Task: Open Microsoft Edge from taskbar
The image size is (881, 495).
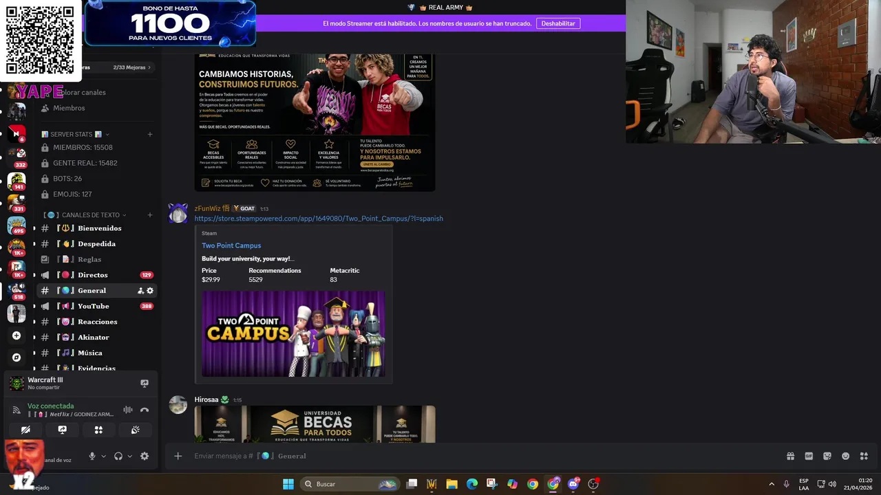Action: pos(472,484)
